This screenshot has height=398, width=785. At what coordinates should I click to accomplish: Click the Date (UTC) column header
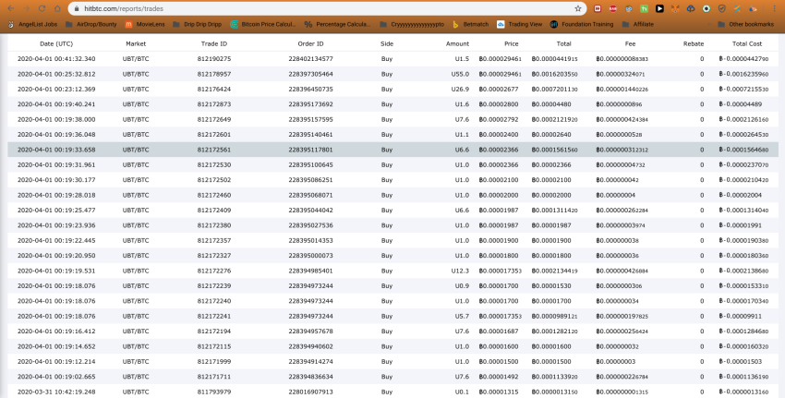[56, 43]
